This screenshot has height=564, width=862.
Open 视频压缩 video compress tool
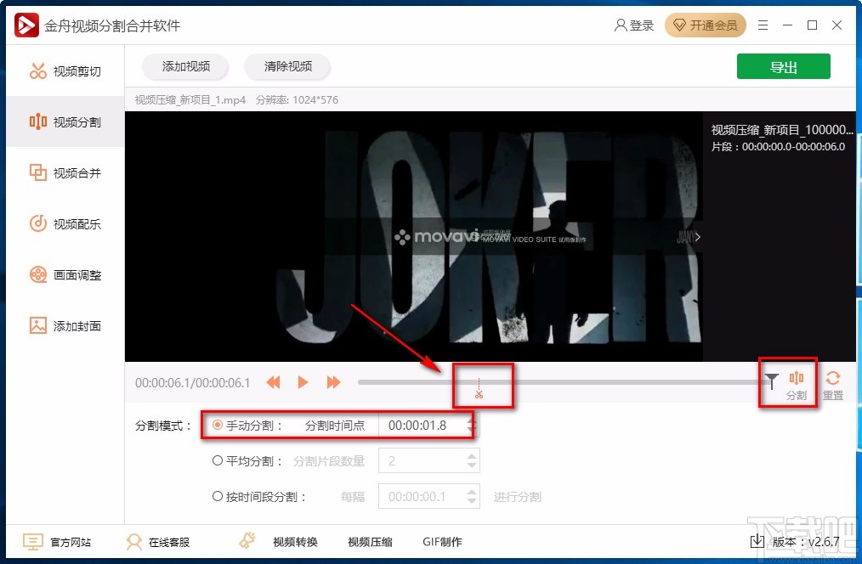pos(370,542)
